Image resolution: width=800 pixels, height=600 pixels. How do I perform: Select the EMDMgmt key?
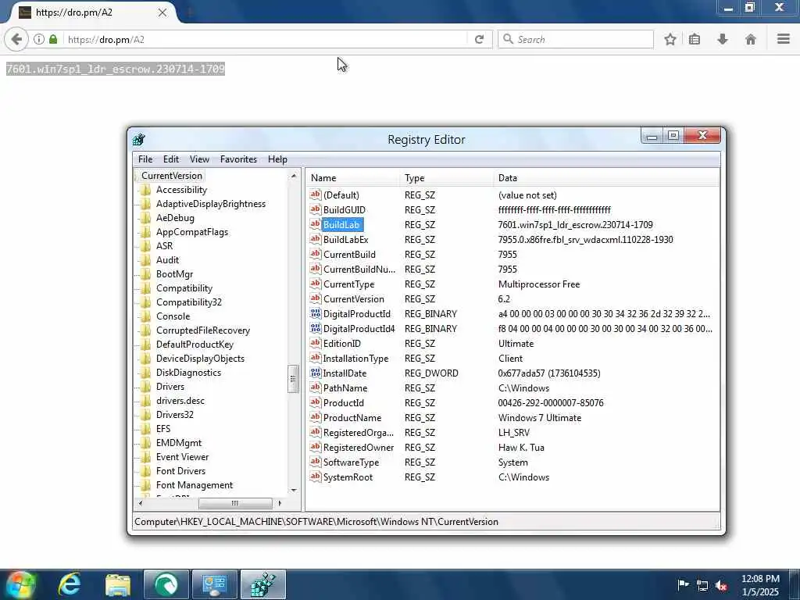pos(179,443)
